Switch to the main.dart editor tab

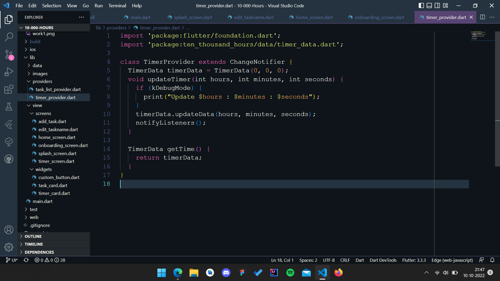(x=137, y=17)
